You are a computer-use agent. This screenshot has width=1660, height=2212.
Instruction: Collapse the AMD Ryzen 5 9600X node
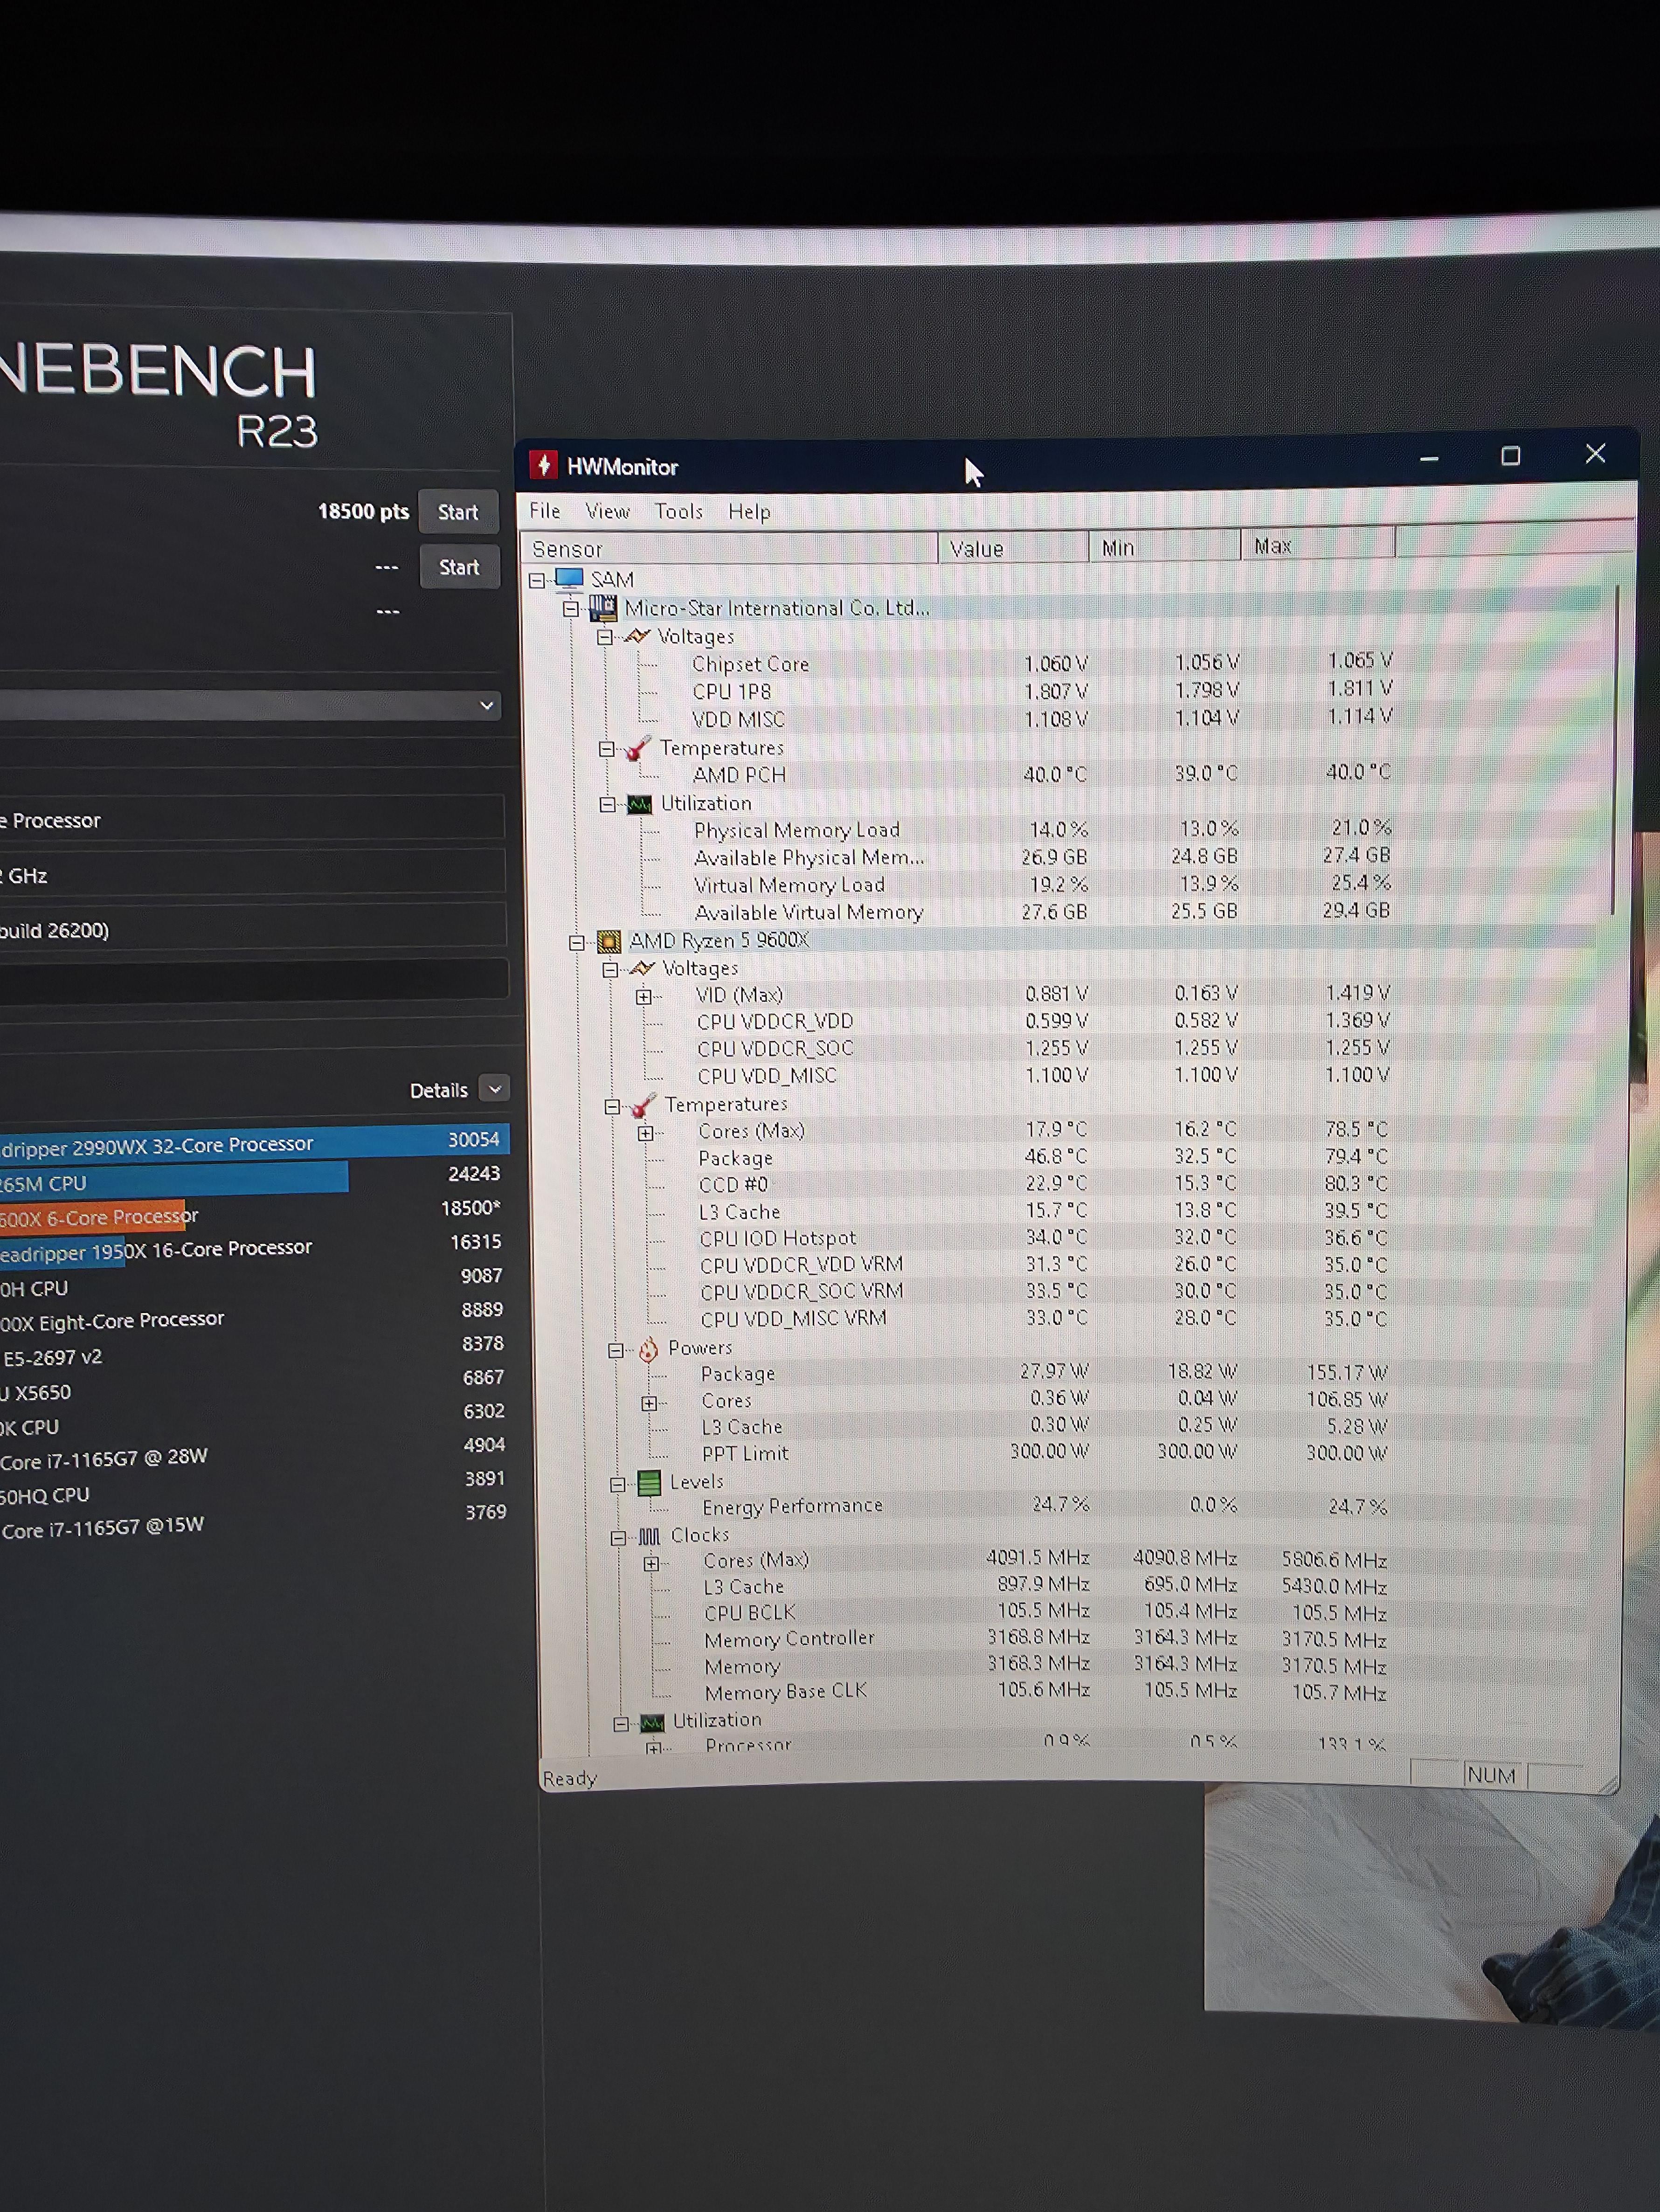pyautogui.click(x=577, y=942)
